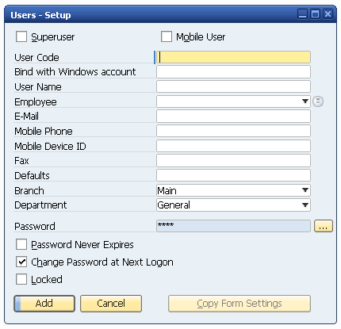Focus the User Code field
Screen dimensions: 341x329
tap(233, 57)
